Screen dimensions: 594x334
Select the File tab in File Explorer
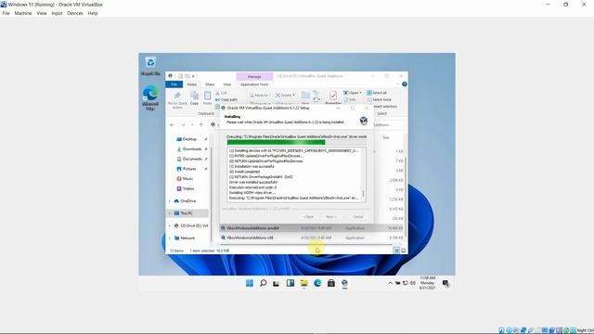click(174, 84)
